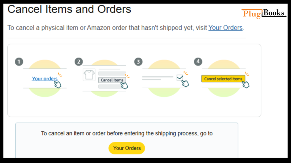This screenshot has width=291, height=163.
Task: Click the PlugBooks logo
Action: (x=264, y=14)
